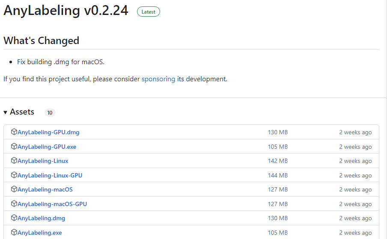Click the 105 MB size of AnyLabeling-GPU.exe
Image resolution: width=390 pixels, height=239 pixels.
pyautogui.click(x=277, y=147)
